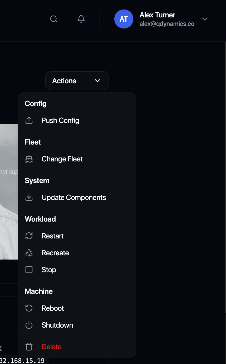Click the Push Config upload icon
The image size is (226, 364).
pyautogui.click(x=29, y=120)
